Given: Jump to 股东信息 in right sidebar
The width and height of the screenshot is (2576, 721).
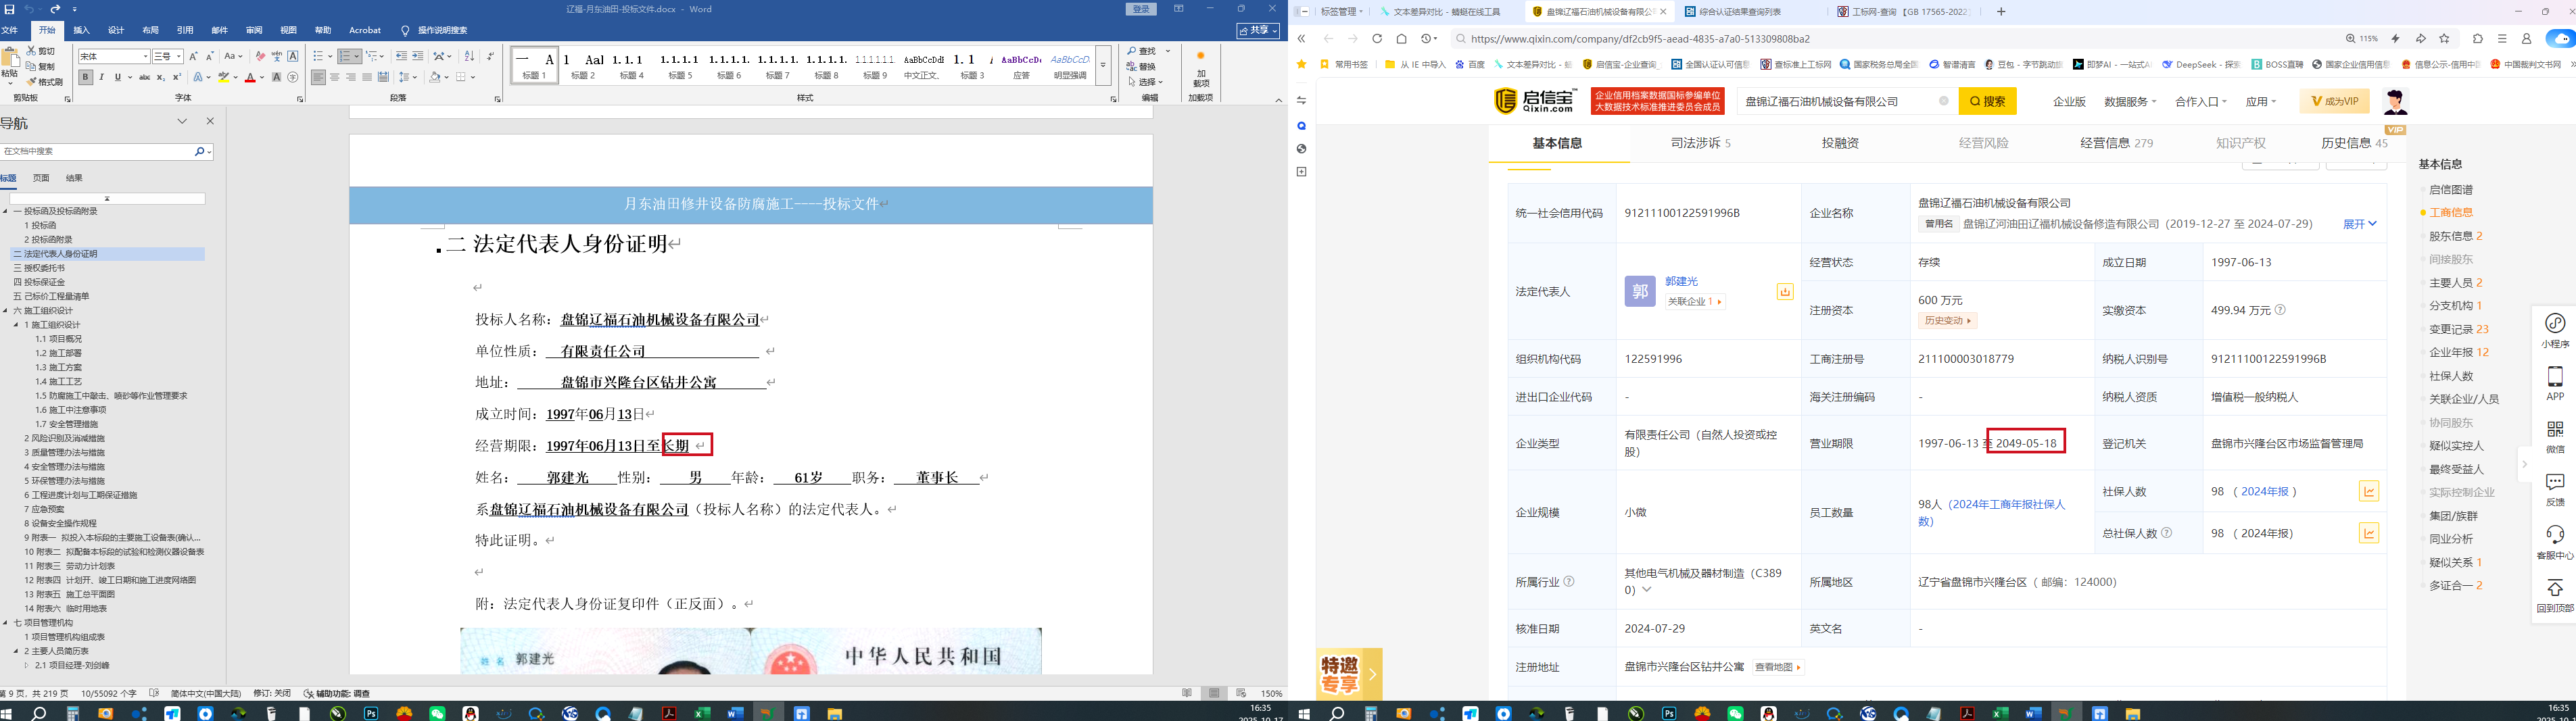Looking at the screenshot, I should point(2455,236).
